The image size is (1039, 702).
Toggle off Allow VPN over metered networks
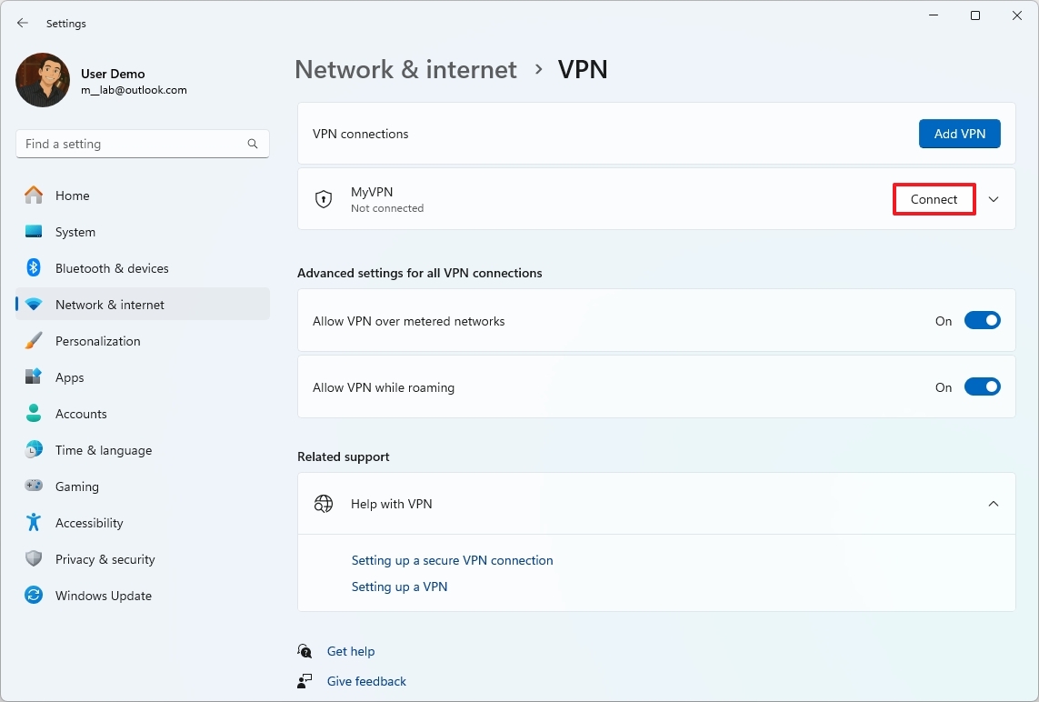click(982, 320)
